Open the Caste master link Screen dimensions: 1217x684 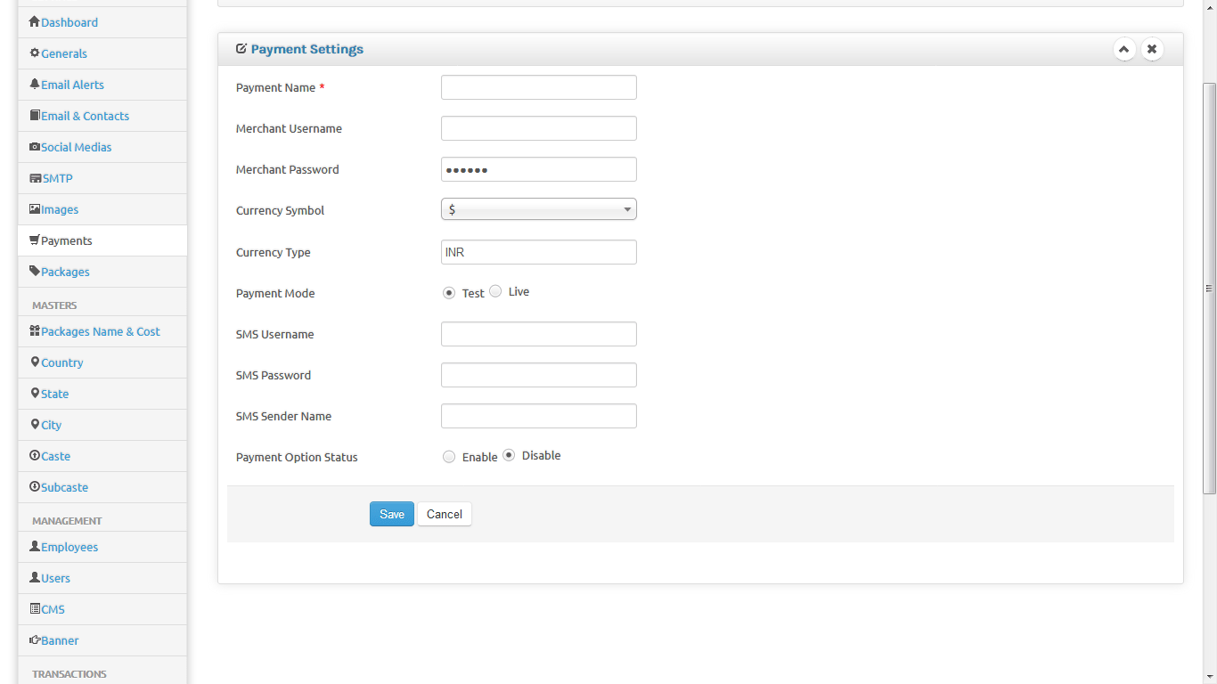point(56,456)
